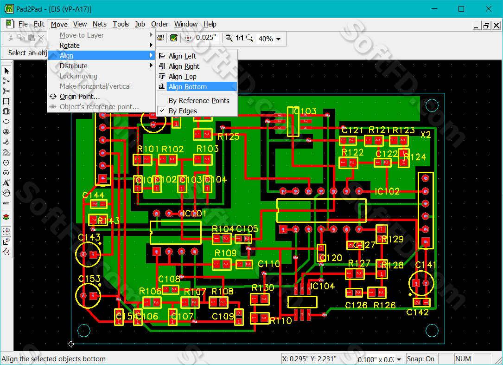Toggle snap to grid magnet icon

(6, 231)
